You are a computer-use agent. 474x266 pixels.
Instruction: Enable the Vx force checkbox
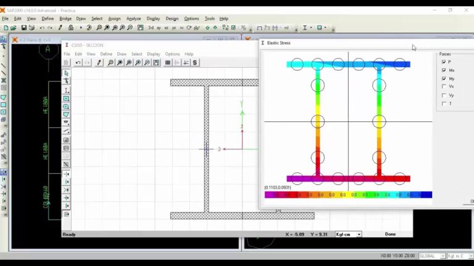click(x=444, y=87)
